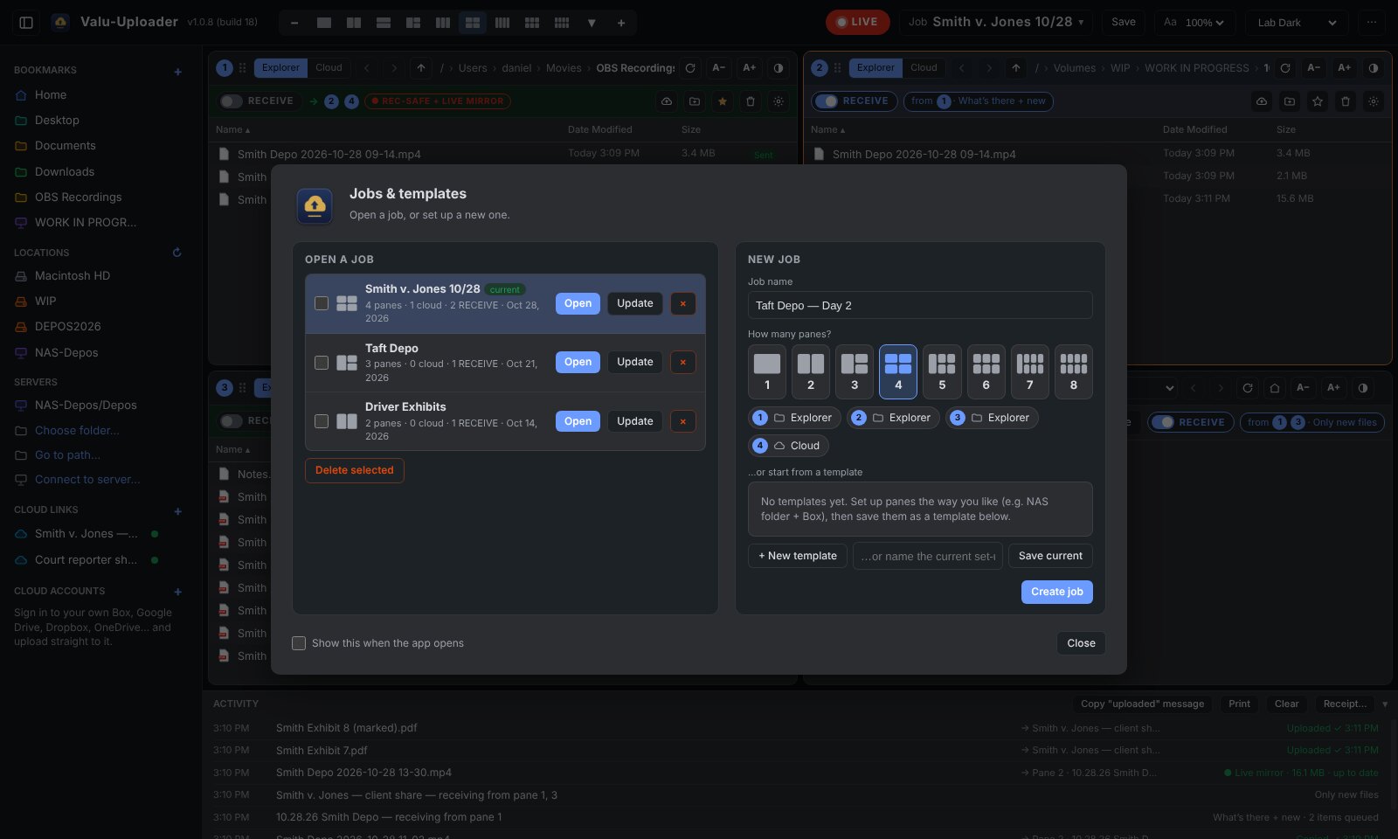Viewport: 1398px width, 839px height.
Task: Delete the Driver Exhibits job with X
Action: point(683,421)
